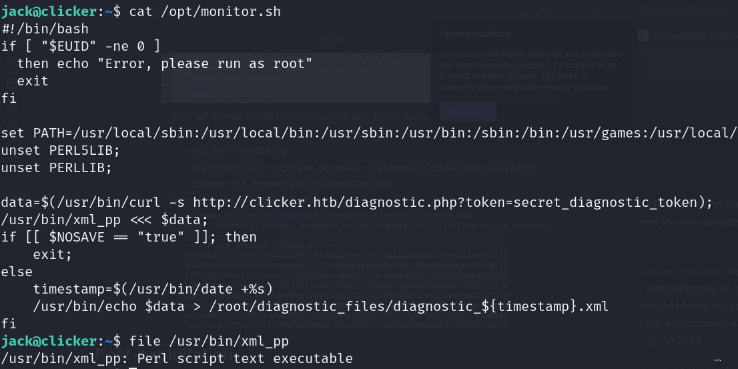Click the favicon on the Vulnerability sudo tab
This screenshot has height=369, width=738.
click(643, 36)
